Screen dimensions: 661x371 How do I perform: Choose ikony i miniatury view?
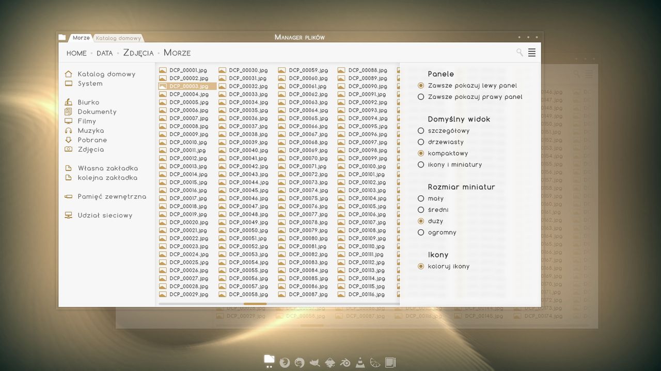pyautogui.click(x=450, y=165)
